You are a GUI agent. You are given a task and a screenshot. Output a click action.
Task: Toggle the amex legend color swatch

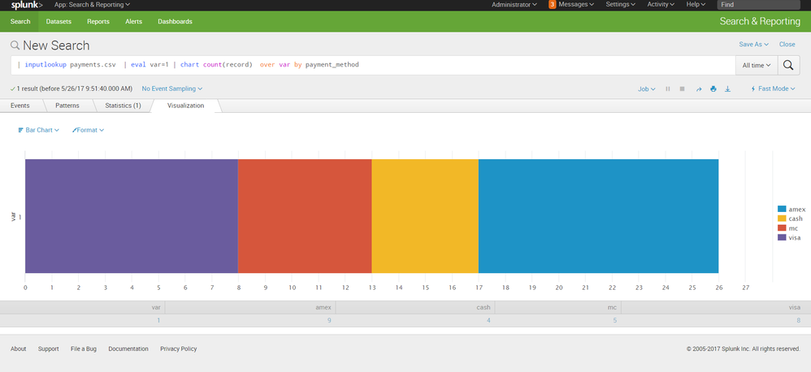click(782, 210)
